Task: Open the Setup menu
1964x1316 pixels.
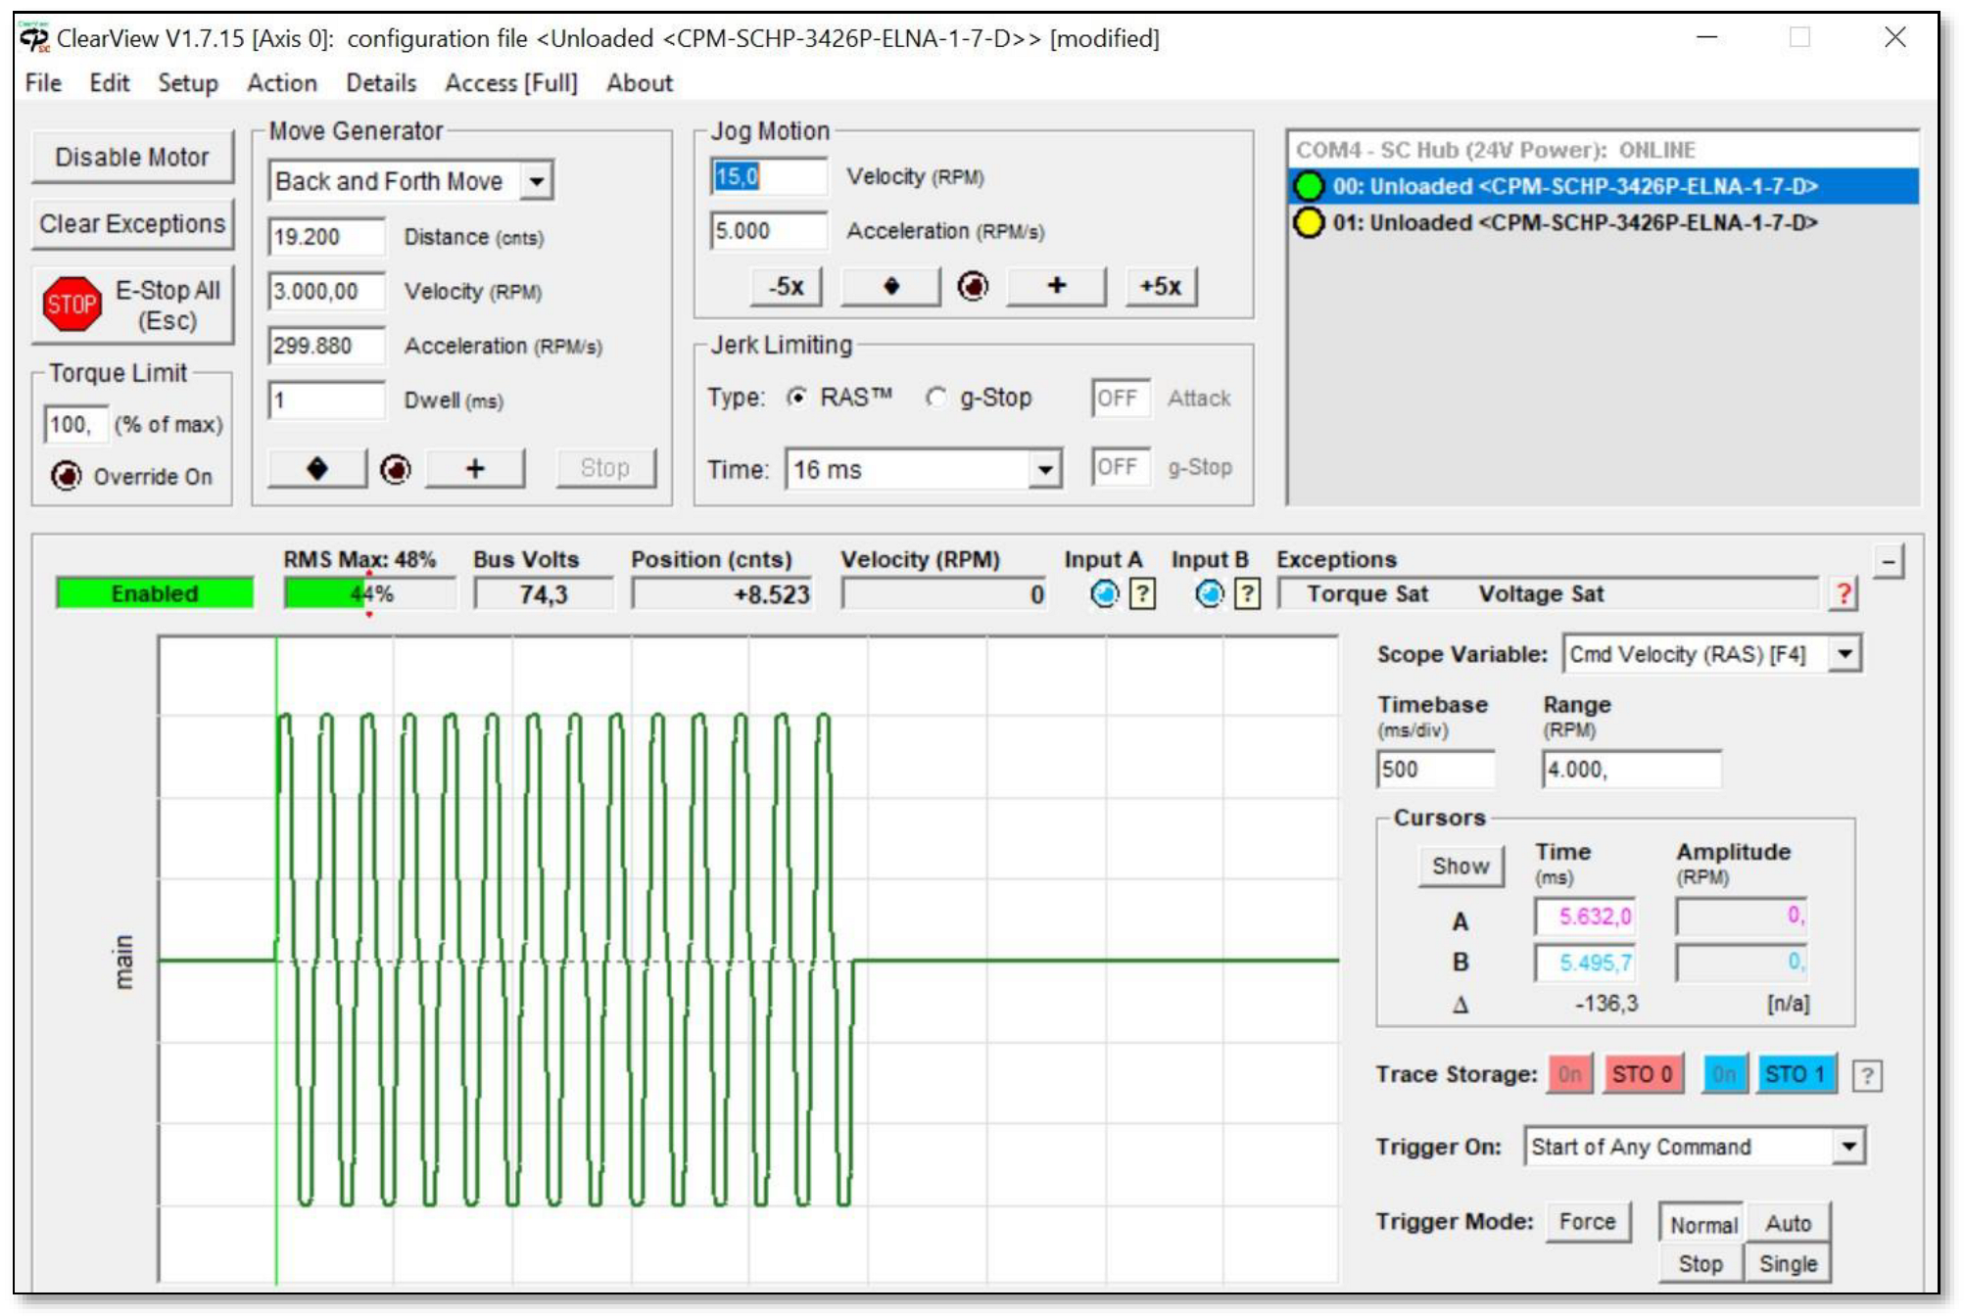Action: pyautogui.click(x=188, y=83)
